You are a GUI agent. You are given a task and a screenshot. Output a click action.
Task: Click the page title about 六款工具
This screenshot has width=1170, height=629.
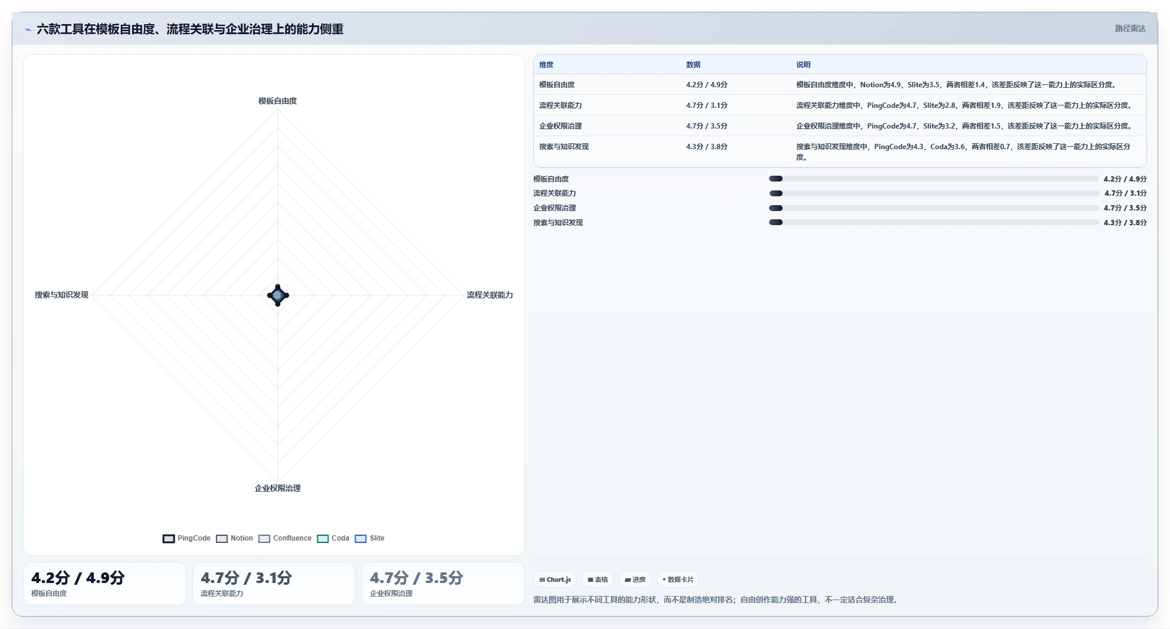coord(190,29)
